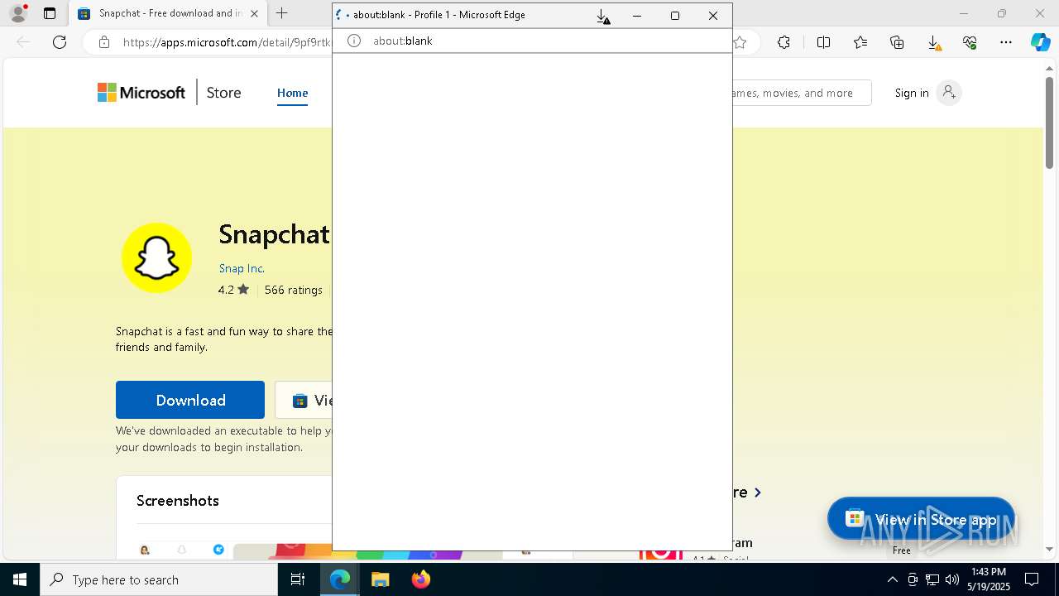
Task: Open Task View on taskbar
Action: click(298, 579)
